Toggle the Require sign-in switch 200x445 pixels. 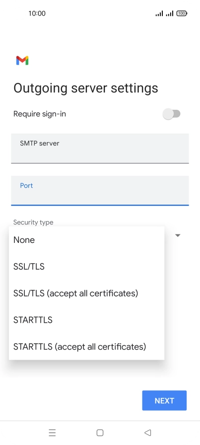[172, 114]
